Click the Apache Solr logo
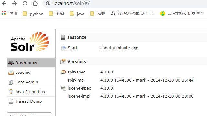 [30, 42]
